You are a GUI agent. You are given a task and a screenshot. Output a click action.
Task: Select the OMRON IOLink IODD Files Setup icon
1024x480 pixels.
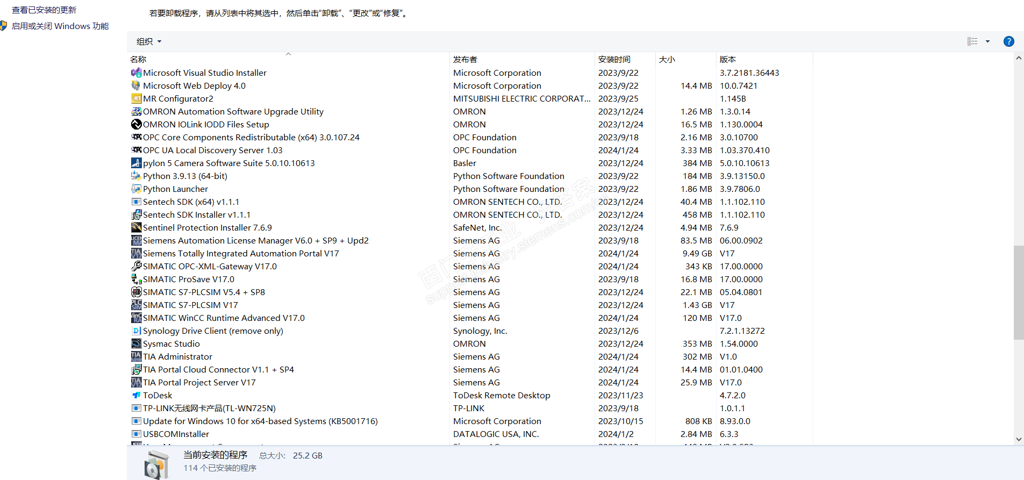click(x=137, y=124)
